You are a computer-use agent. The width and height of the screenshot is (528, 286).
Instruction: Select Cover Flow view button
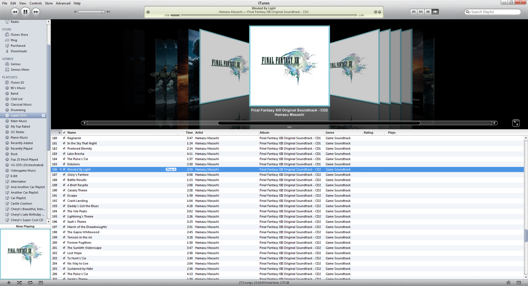435,12
